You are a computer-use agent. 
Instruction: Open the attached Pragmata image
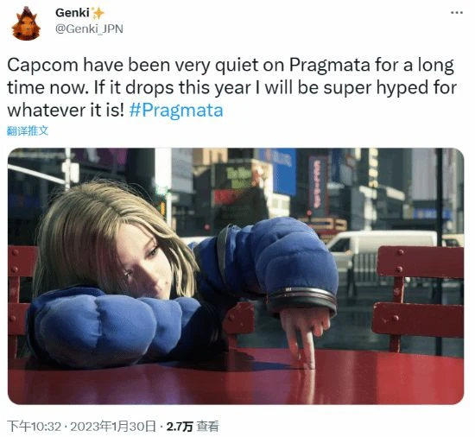click(236, 275)
